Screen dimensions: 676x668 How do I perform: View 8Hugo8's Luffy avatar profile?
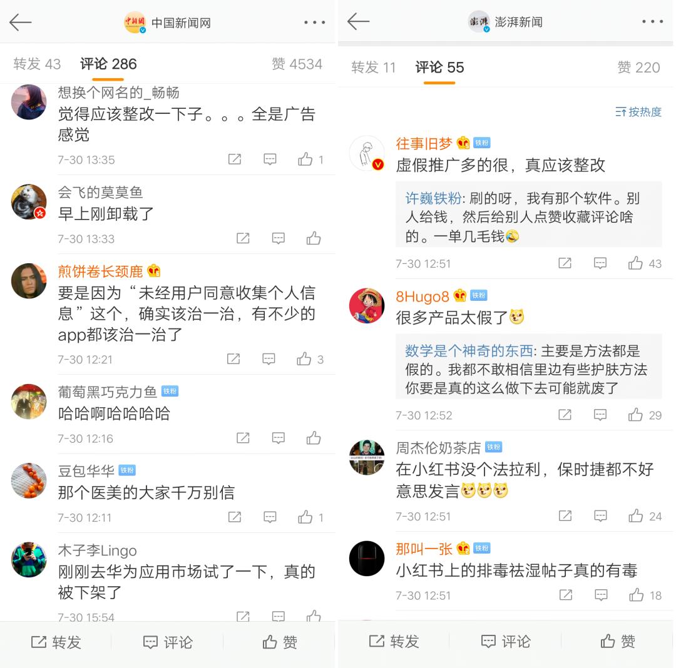[x=366, y=306]
